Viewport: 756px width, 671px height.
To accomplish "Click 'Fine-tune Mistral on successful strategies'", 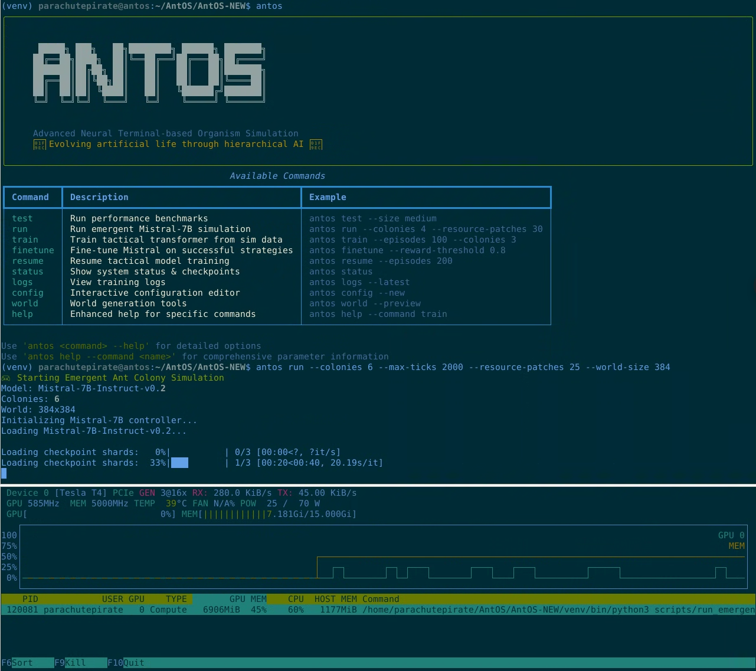I will (182, 250).
